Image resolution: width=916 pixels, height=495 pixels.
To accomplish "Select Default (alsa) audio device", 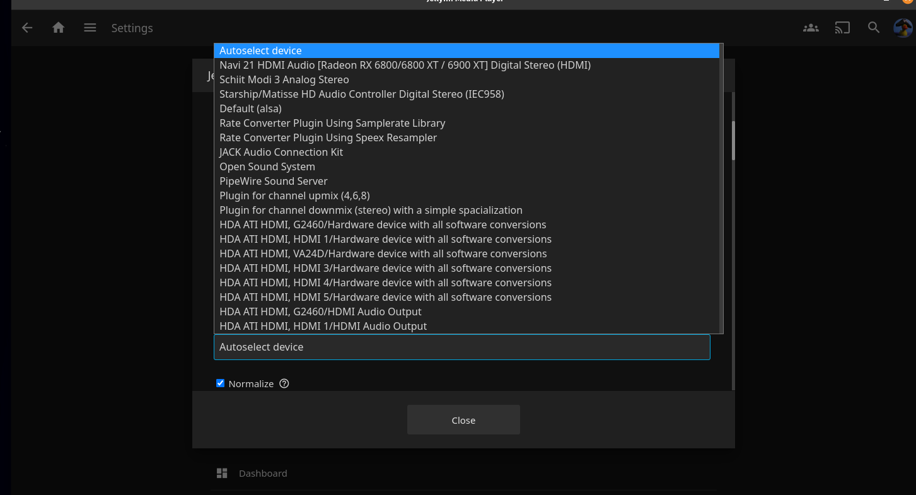I will pos(250,108).
